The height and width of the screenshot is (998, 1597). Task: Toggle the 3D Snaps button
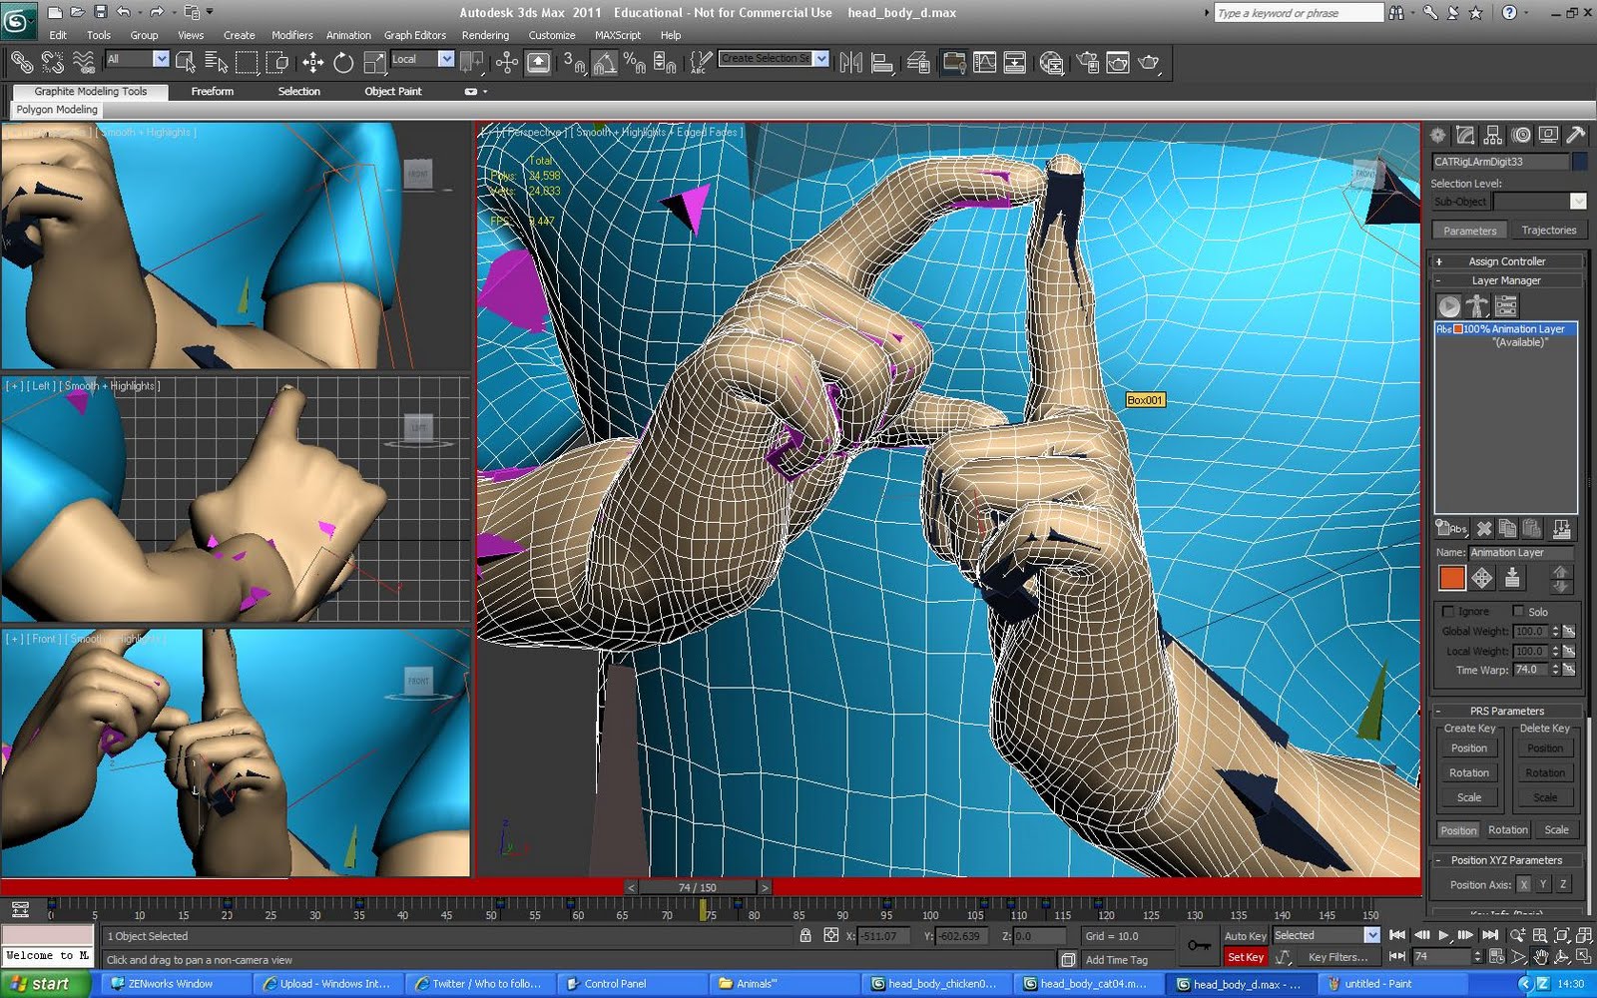[573, 62]
